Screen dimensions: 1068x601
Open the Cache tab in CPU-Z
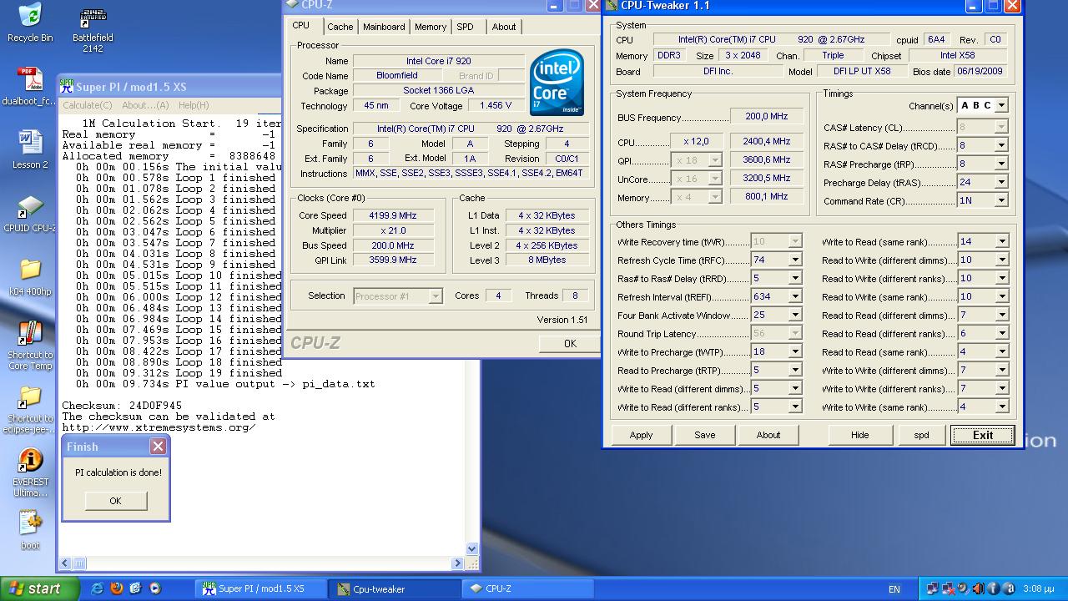[340, 27]
